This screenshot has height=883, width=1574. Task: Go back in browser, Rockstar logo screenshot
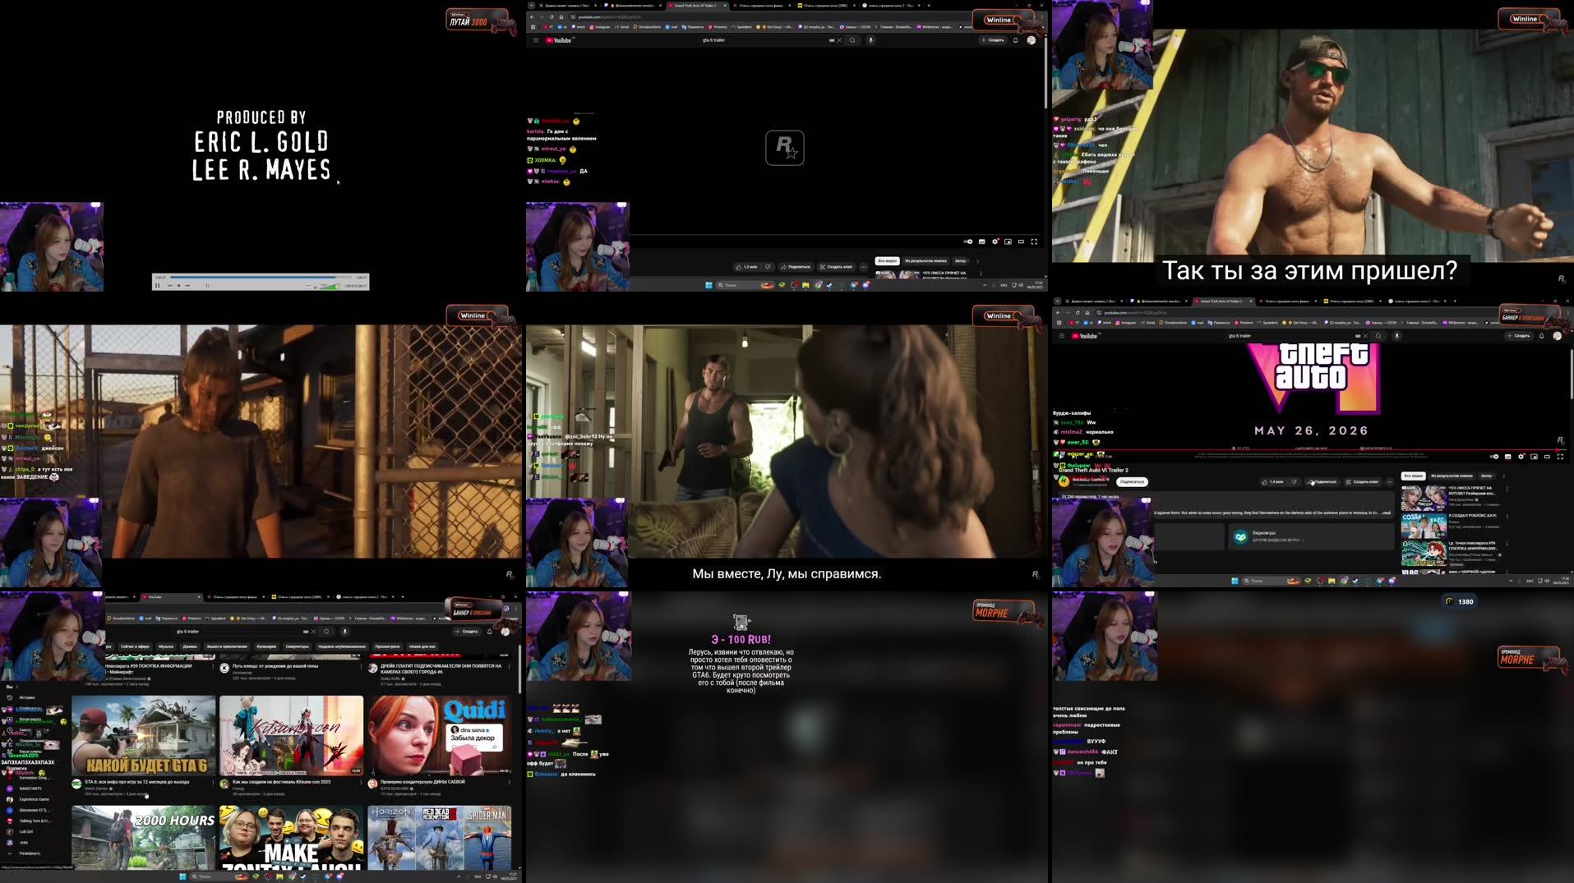click(x=532, y=16)
